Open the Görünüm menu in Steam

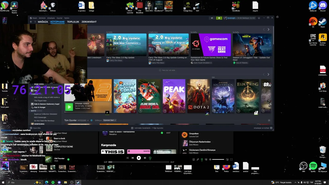tap(42, 18)
